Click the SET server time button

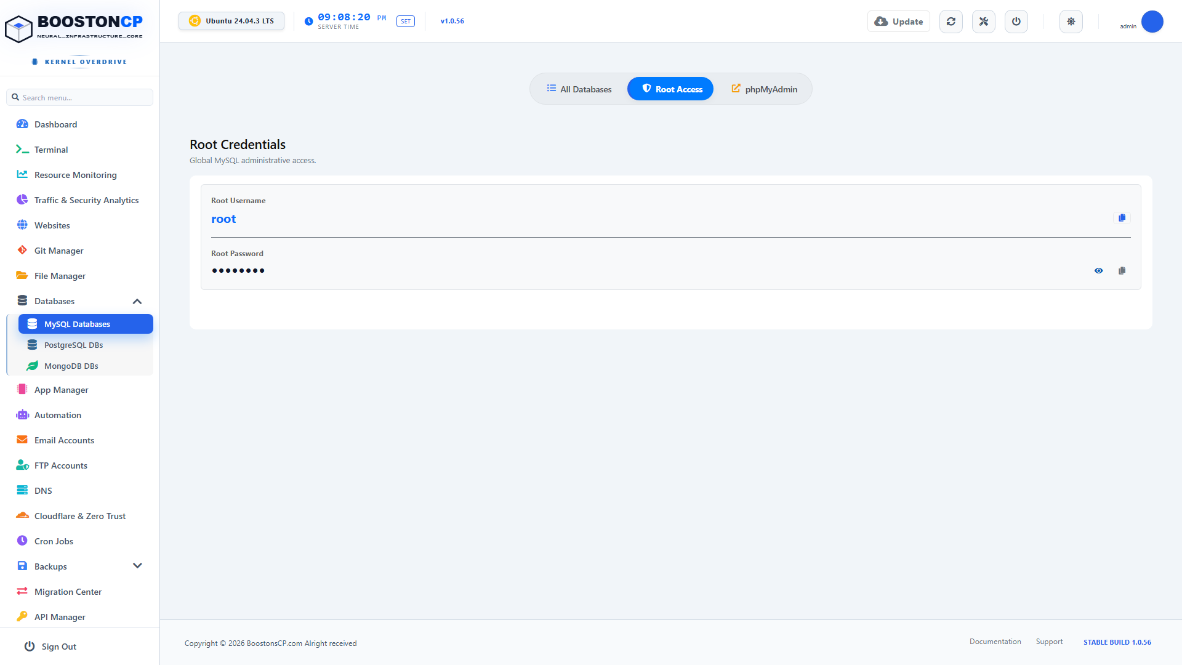(x=406, y=22)
